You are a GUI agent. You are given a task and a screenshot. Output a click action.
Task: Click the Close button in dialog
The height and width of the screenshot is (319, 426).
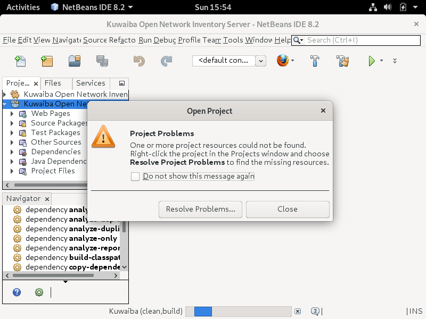click(x=288, y=209)
